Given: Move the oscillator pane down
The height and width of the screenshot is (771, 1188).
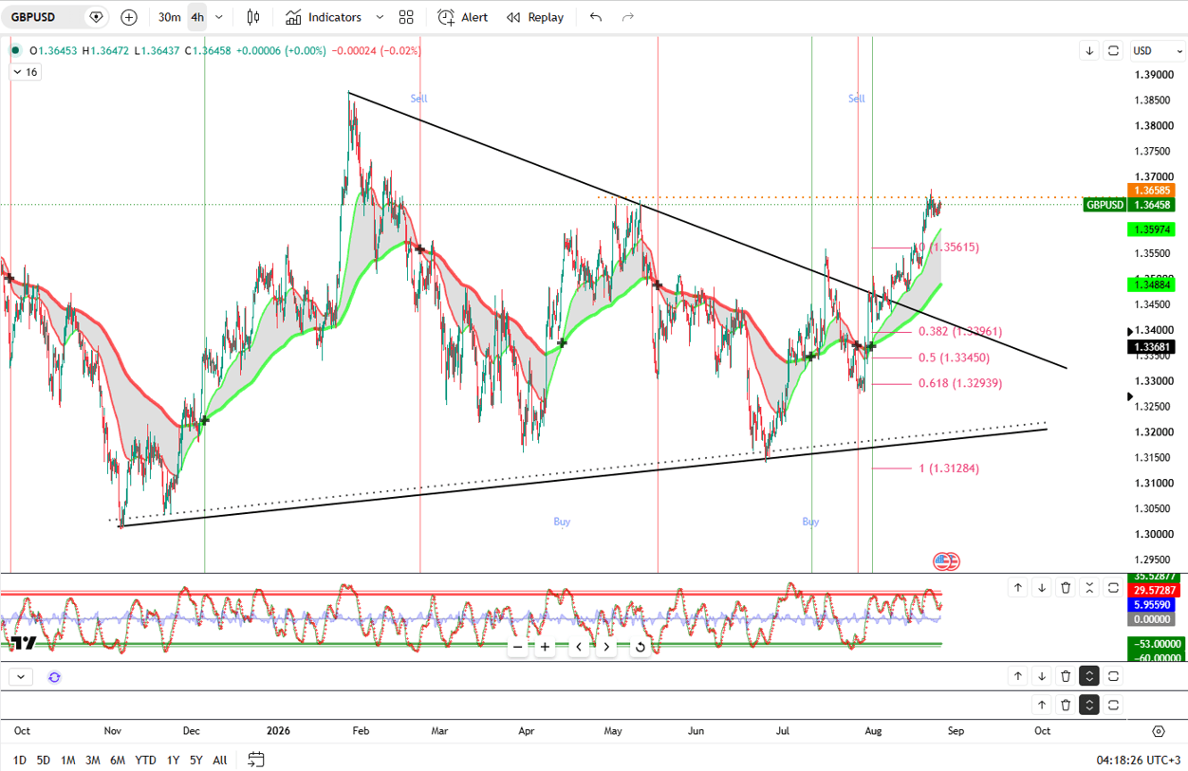Looking at the screenshot, I should pos(1042,588).
